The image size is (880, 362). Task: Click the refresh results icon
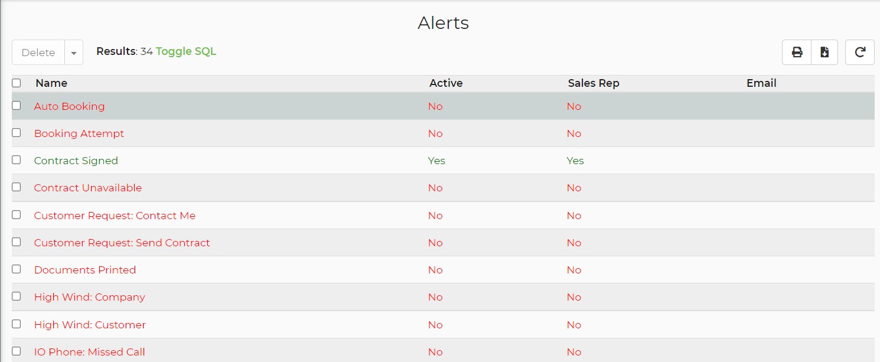(x=860, y=53)
